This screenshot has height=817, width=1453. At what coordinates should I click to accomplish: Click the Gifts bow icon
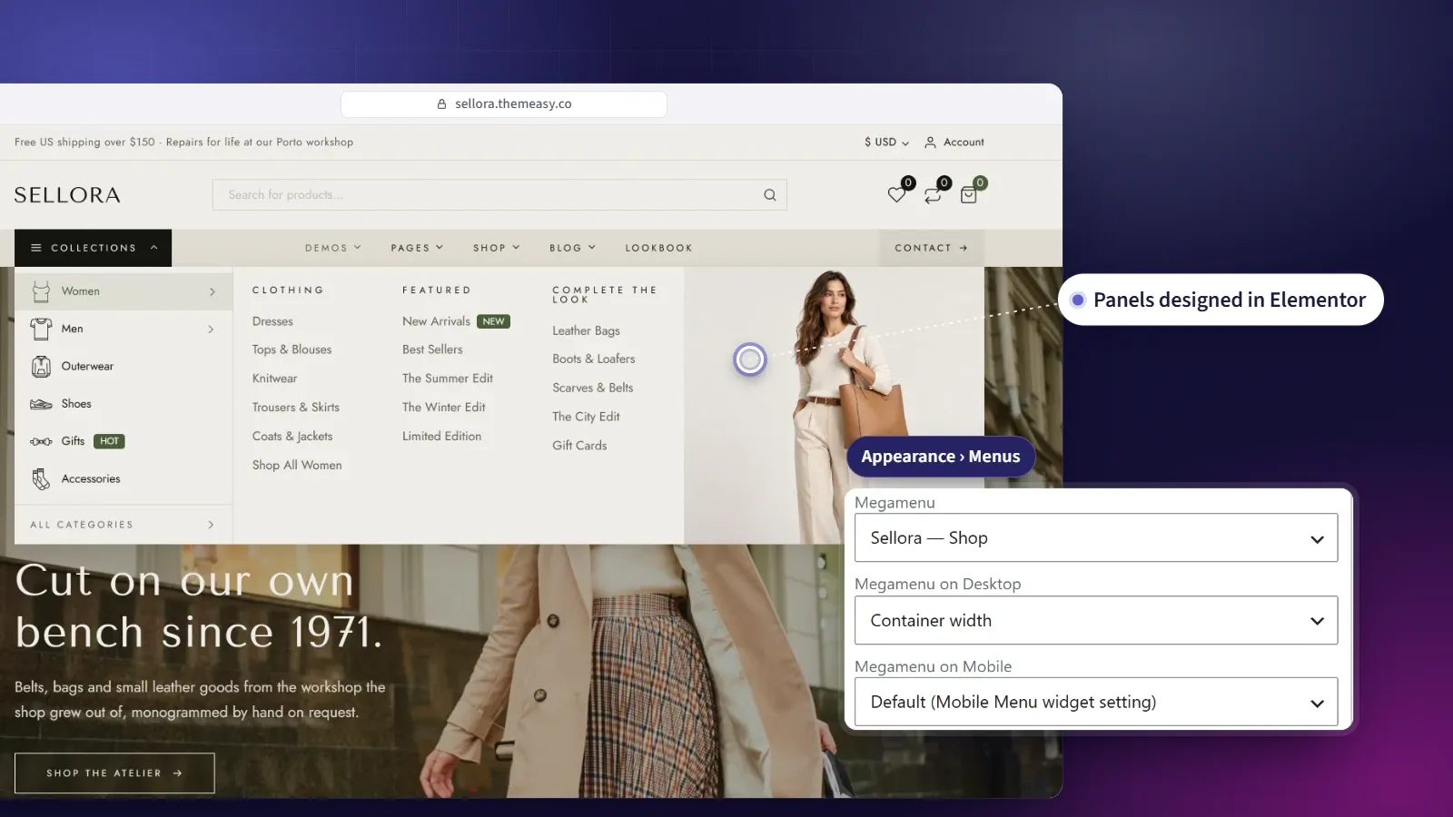coord(41,441)
